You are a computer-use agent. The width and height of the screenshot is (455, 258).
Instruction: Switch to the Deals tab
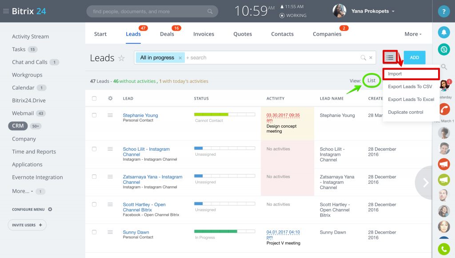(167, 34)
